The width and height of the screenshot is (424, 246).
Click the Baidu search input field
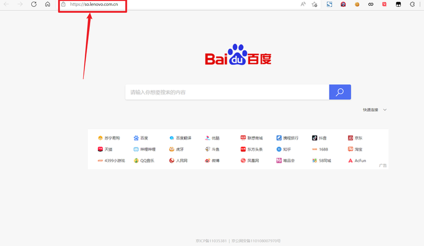(227, 92)
